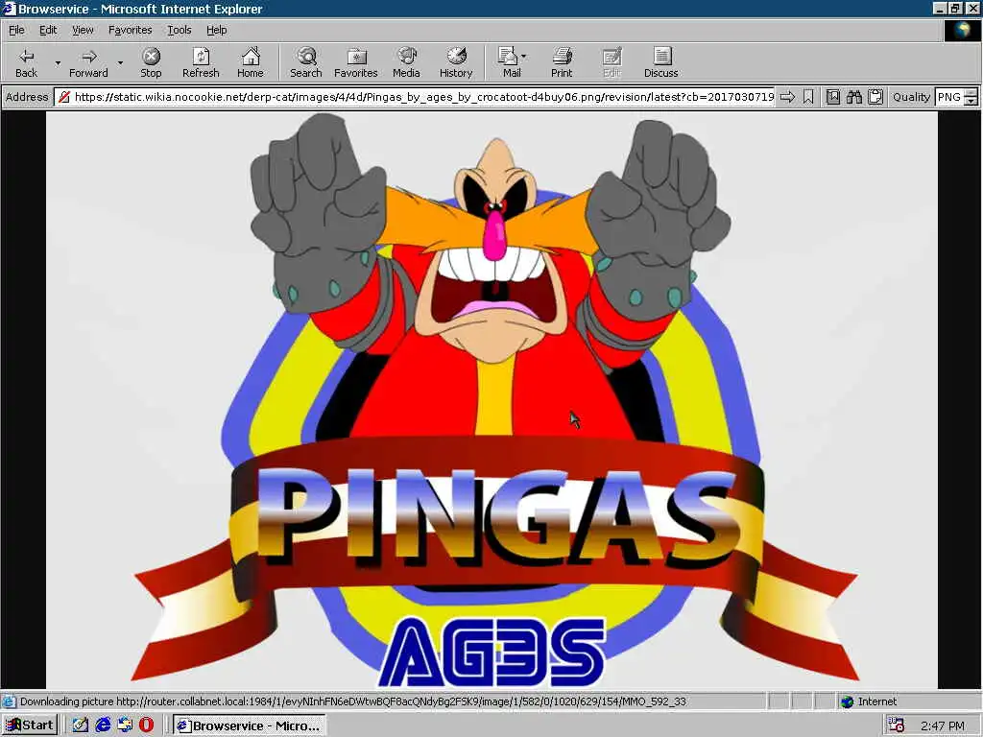Decrease Quality with the down spinner
983x737 pixels.
(971, 101)
